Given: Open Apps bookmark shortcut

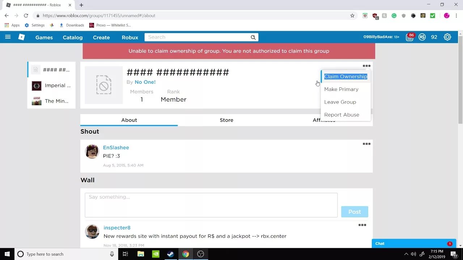Looking at the screenshot, I should pos(12,25).
